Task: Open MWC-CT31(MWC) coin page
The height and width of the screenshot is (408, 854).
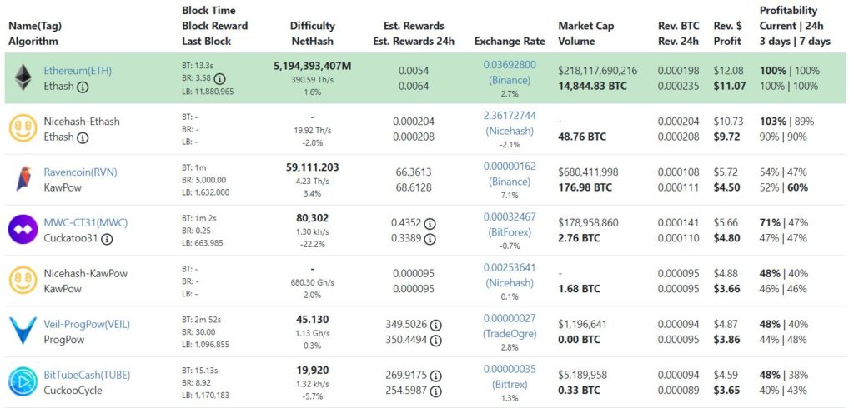Action: pyautogui.click(x=86, y=222)
